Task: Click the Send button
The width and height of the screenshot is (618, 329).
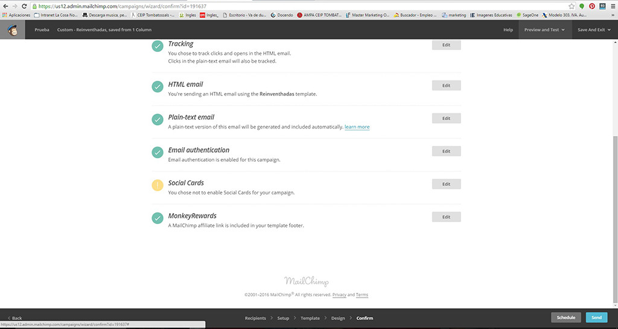Action: [596, 318]
